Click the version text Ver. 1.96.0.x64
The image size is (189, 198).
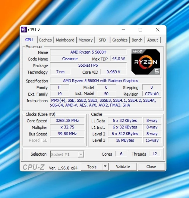(x=63, y=168)
